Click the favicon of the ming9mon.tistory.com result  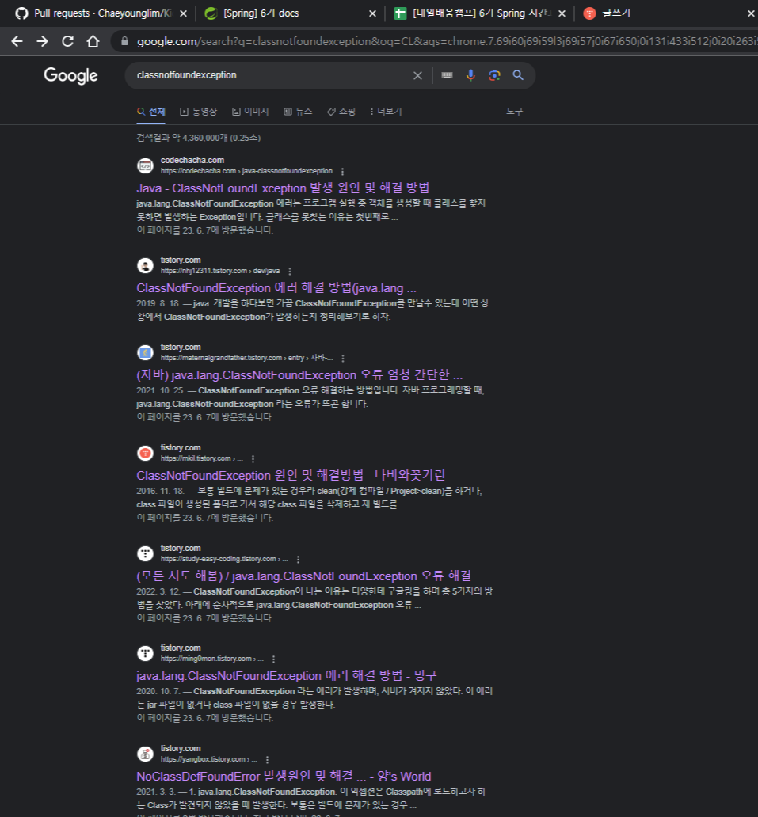(x=145, y=653)
